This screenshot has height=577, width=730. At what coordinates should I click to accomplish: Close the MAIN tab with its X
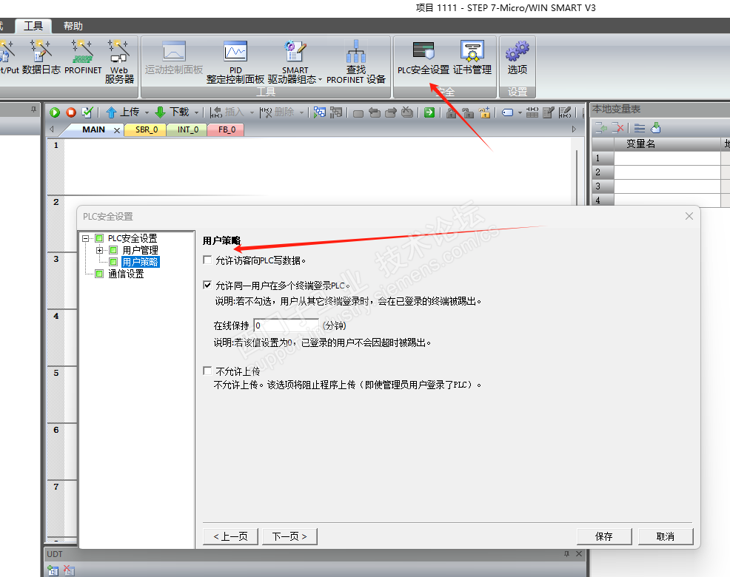[117, 130]
